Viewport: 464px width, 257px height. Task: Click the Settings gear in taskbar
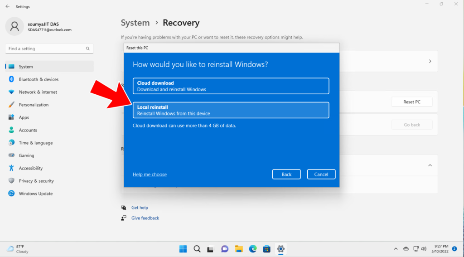280,249
